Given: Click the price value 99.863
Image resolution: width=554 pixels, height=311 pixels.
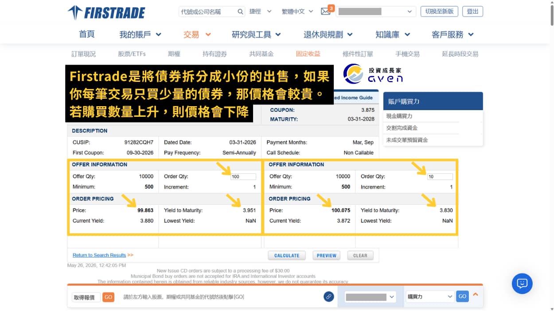Looking at the screenshot, I should click(x=145, y=211).
